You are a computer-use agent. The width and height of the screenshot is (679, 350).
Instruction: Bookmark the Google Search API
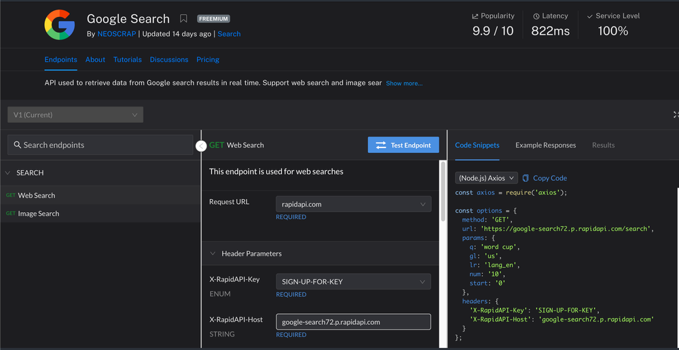click(184, 19)
